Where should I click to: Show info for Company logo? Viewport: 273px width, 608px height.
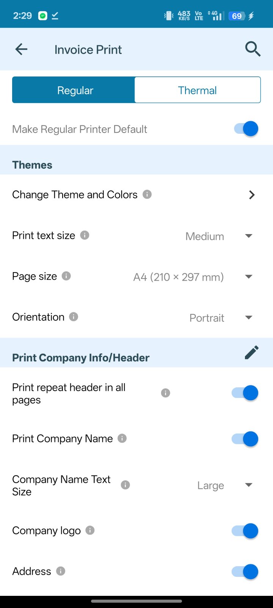tap(90, 530)
